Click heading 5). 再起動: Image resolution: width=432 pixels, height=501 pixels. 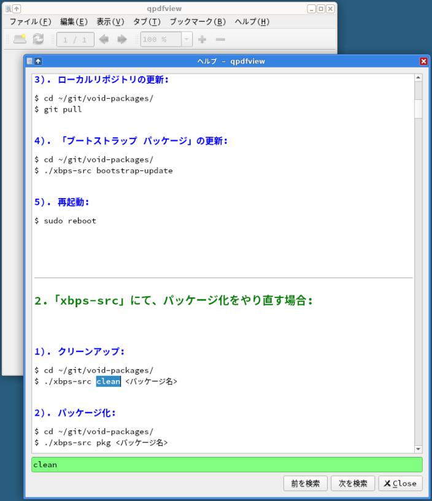(x=62, y=202)
